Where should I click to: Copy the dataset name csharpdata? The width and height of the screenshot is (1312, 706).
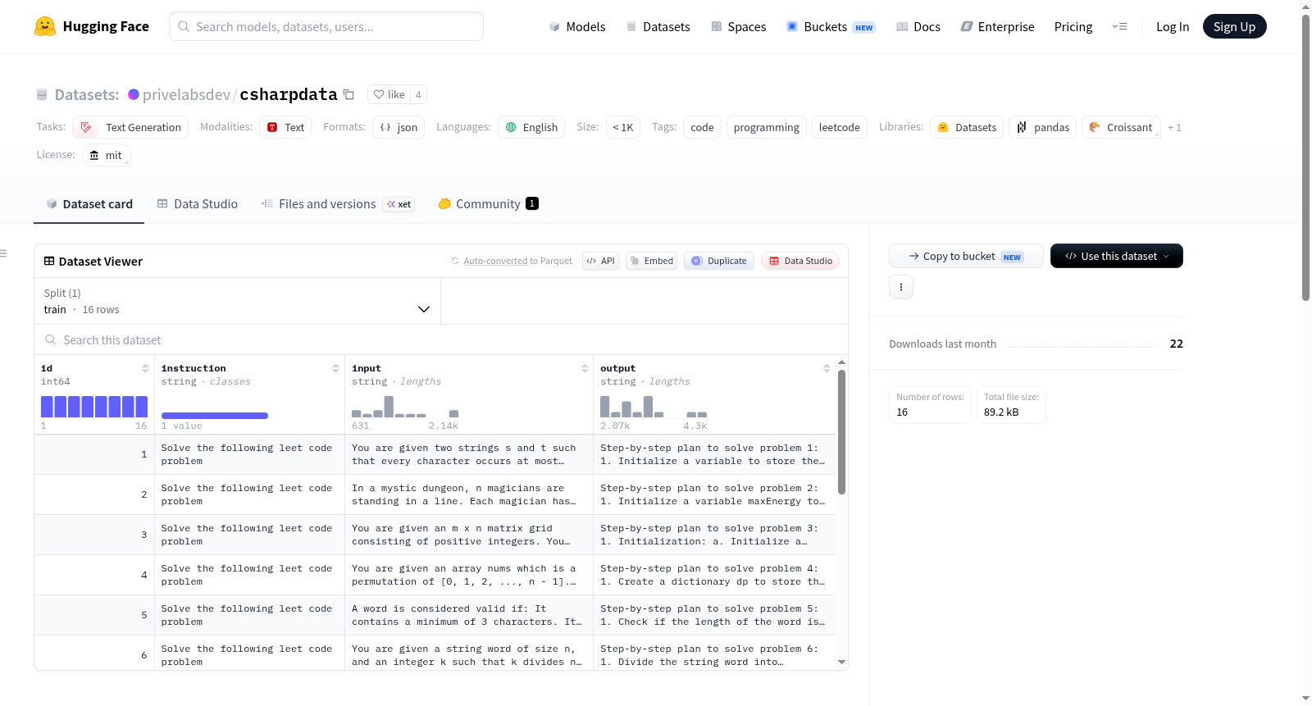point(348,94)
